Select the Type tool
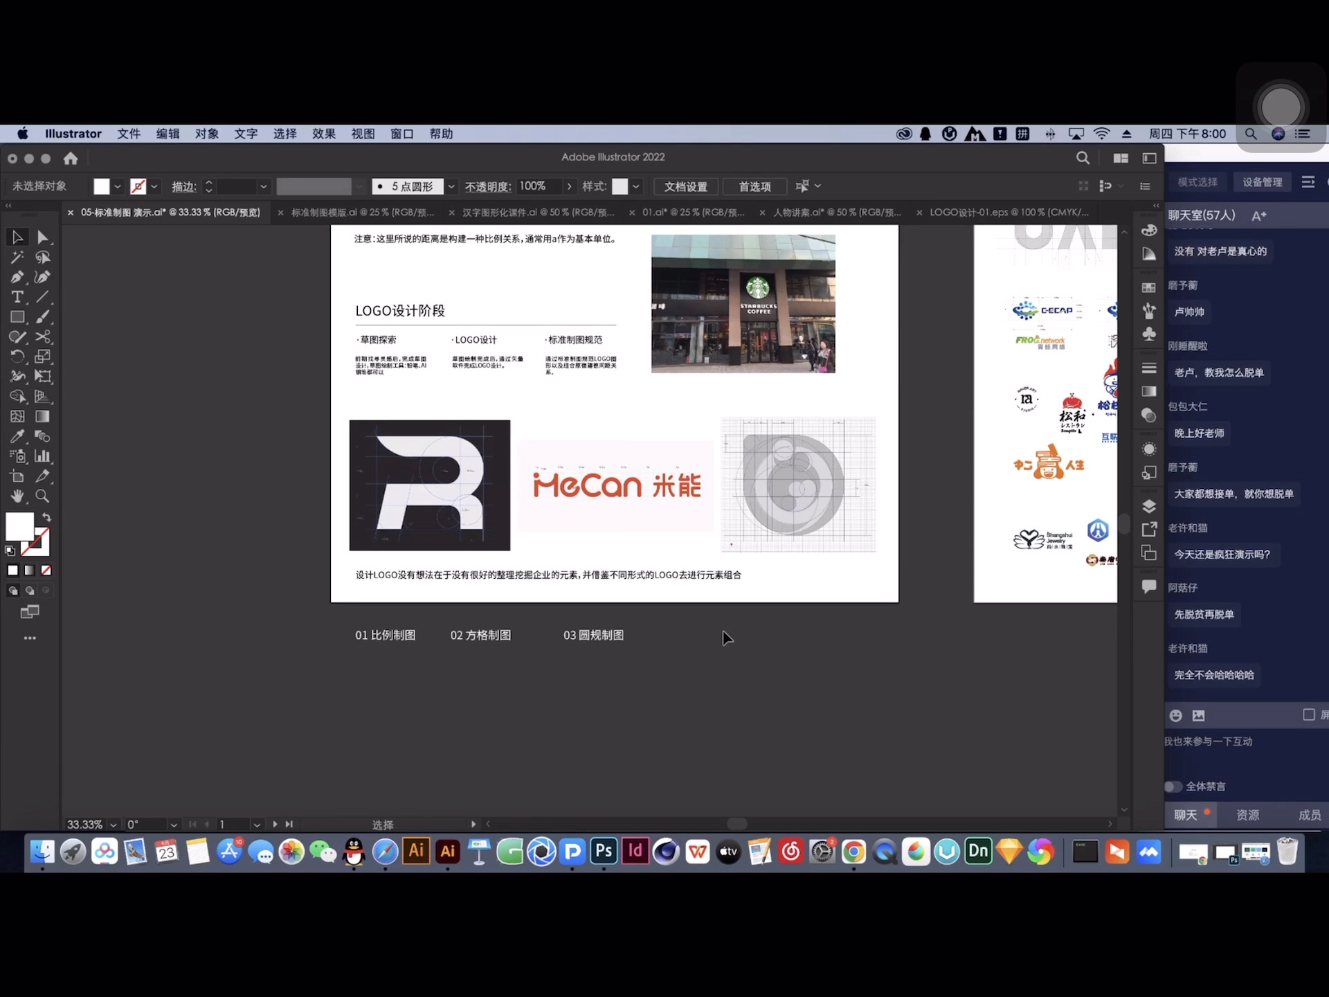 click(17, 297)
